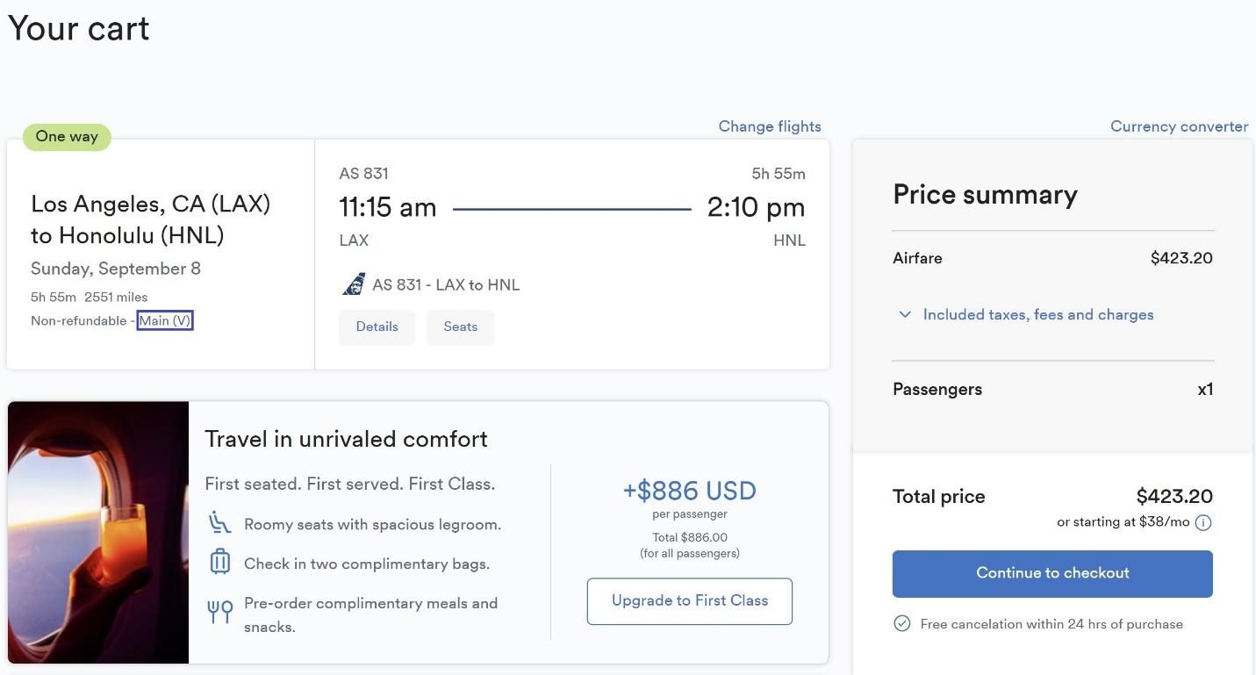The image size is (1256, 675).
Task: Click the One way trip badge
Action: [67, 137]
